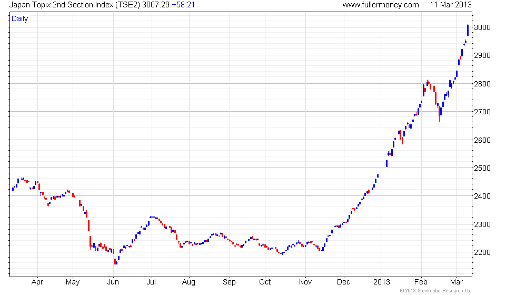Click the Mar month label on time axis
Image resolution: width=516 pixels, height=295 pixels.
tap(457, 282)
